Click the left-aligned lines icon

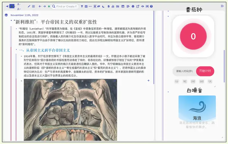click(128, 6)
